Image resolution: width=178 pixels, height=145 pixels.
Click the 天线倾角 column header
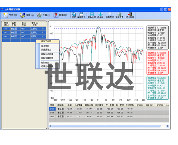[130, 105]
